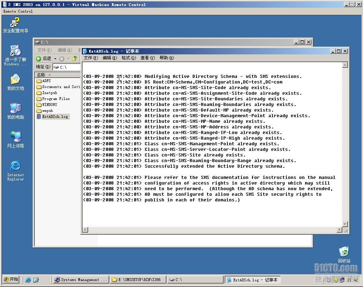Click line 'publish in each of their domains.)'
363x287 pixels.
coord(192,200)
